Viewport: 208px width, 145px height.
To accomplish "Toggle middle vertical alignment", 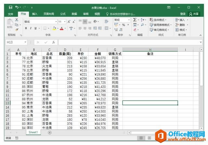I will coord(85,21).
